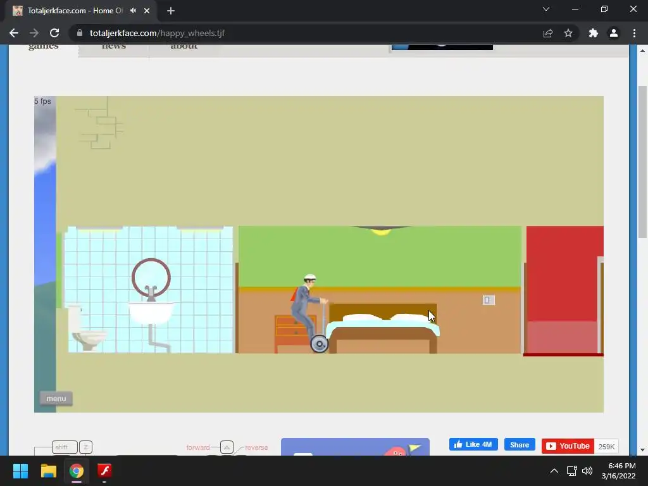Expand the hidden tray icons chevron
This screenshot has height=486, width=648.
(554, 471)
